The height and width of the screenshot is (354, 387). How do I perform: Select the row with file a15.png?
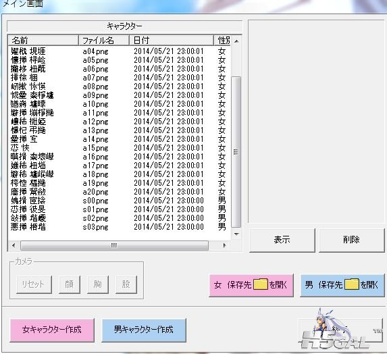pyautogui.click(x=120, y=148)
